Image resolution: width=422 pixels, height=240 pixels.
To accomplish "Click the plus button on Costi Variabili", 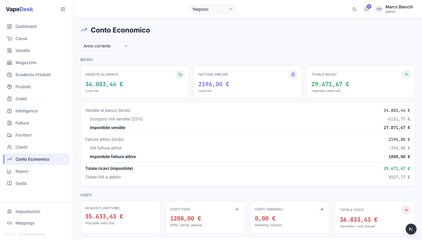I will coord(322,209).
